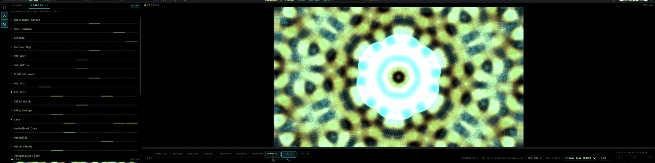Screen dimensions: 655x163
Task: Click the Console highlighted column marker
Action: point(132,42)
